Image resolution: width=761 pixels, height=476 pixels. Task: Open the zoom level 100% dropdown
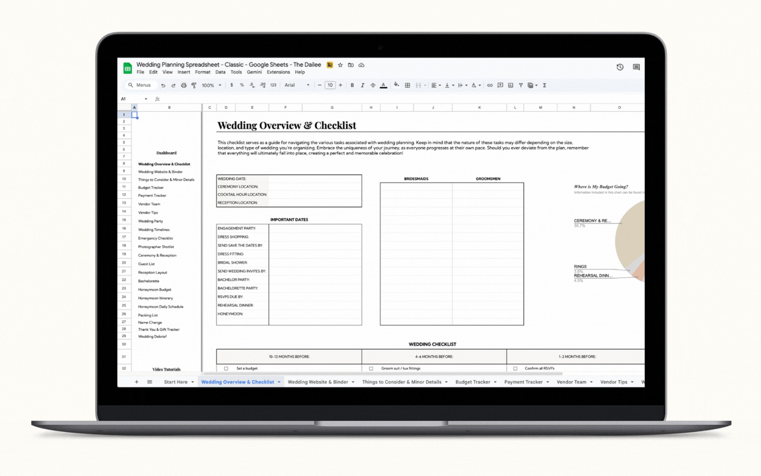click(x=212, y=86)
